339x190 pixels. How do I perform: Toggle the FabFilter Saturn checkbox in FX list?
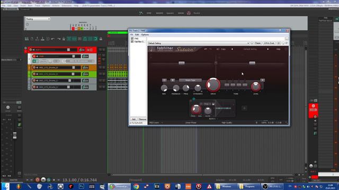pyautogui.click(x=132, y=41)
